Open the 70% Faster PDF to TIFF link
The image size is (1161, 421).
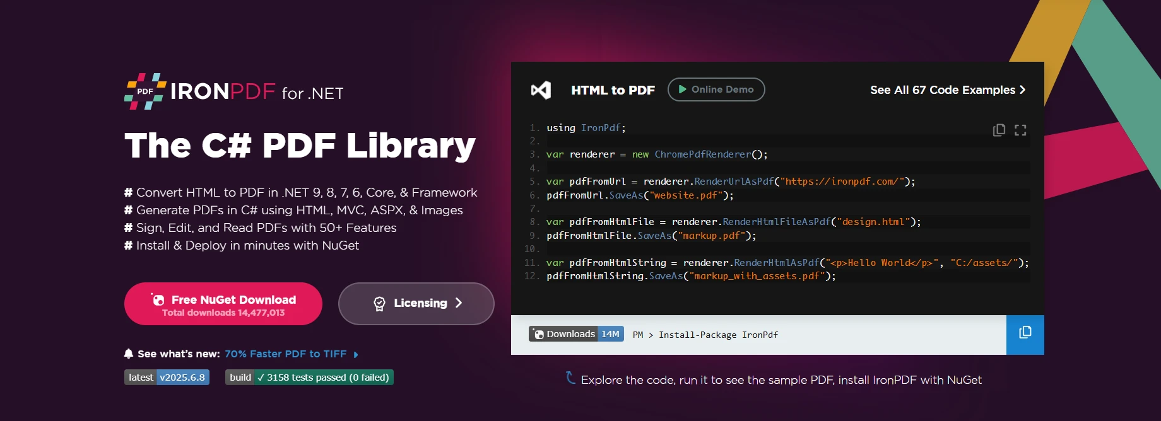[x=285, y=354]
